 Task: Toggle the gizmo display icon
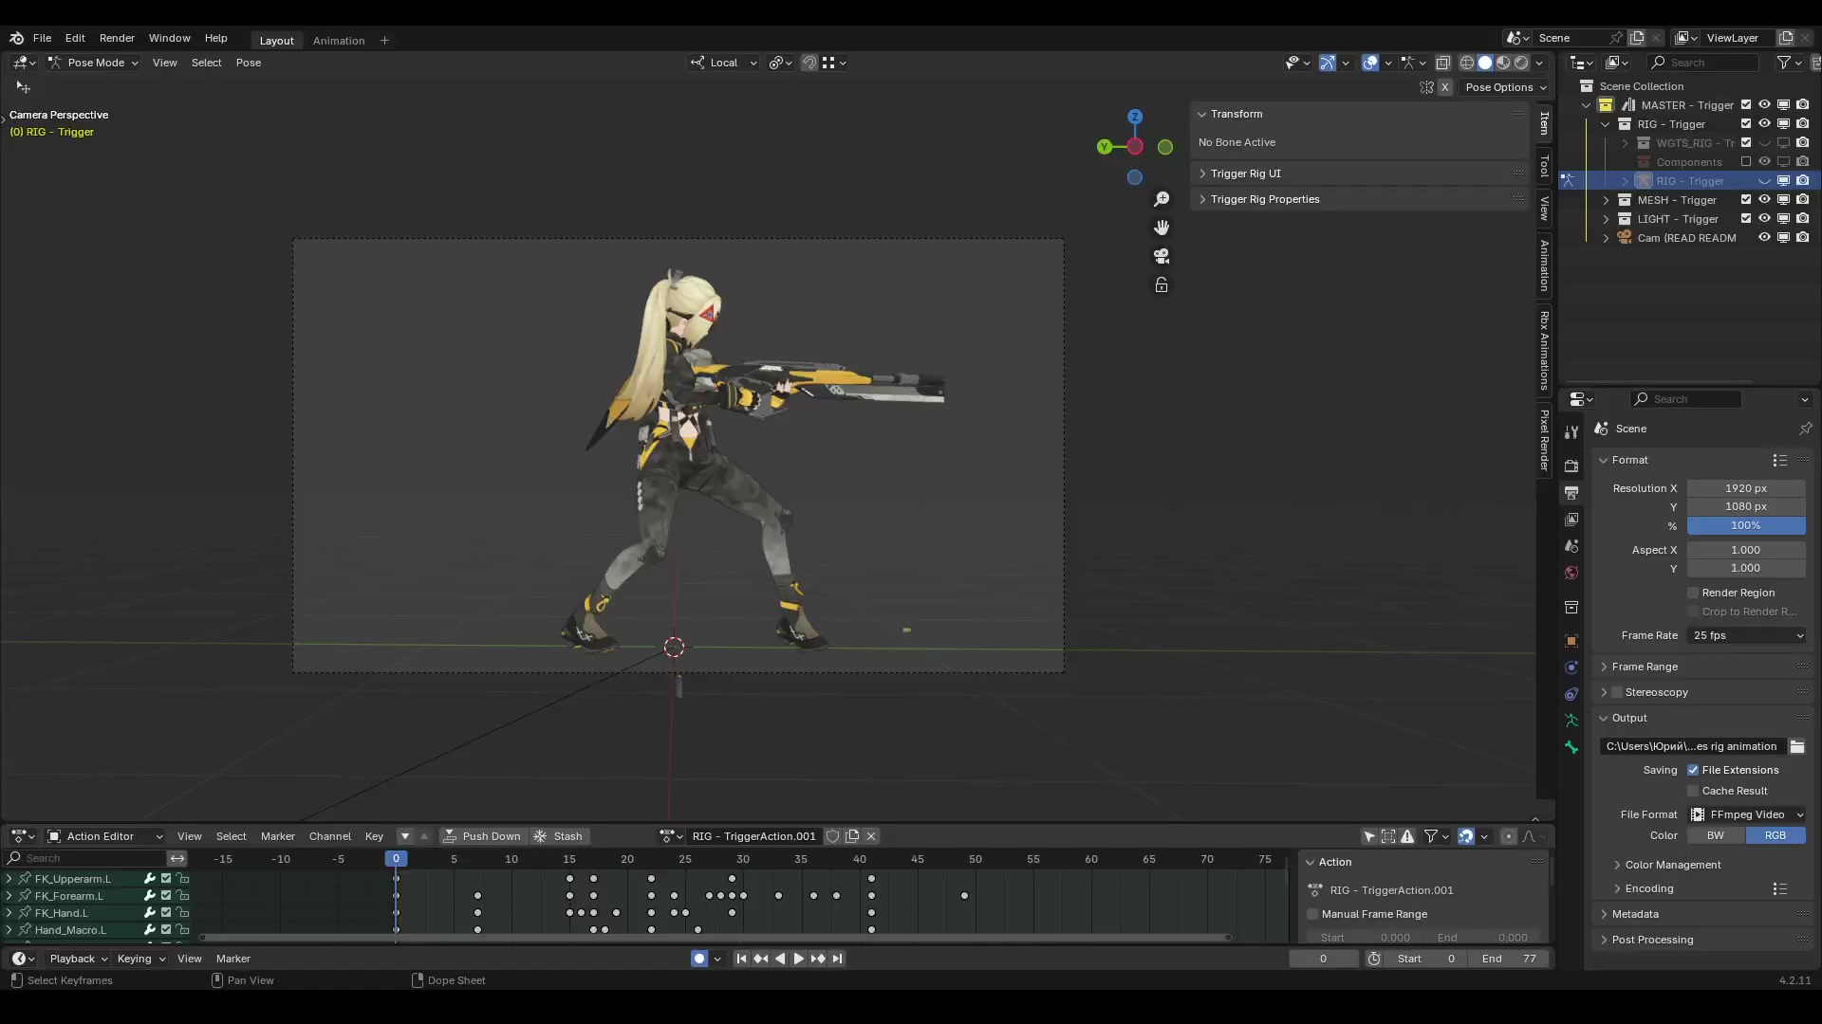pos(1328,63)
